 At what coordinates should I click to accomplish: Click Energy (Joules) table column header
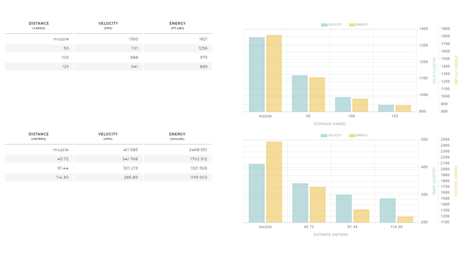[178, 136]
